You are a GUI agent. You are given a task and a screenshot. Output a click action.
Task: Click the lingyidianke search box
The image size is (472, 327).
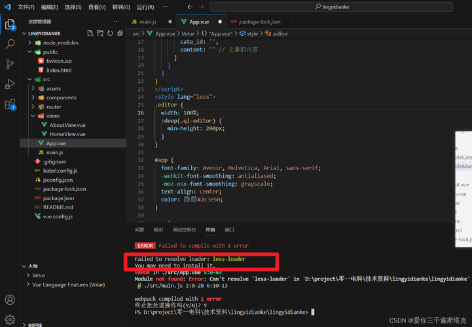[x=331, y=7]
